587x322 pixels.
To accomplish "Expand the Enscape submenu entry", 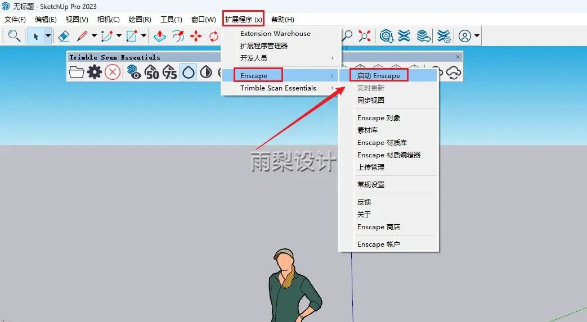I will click(x=281, y=75).
